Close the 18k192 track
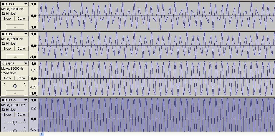Screen dimensions: 275x136 click(x=3, y=100)
